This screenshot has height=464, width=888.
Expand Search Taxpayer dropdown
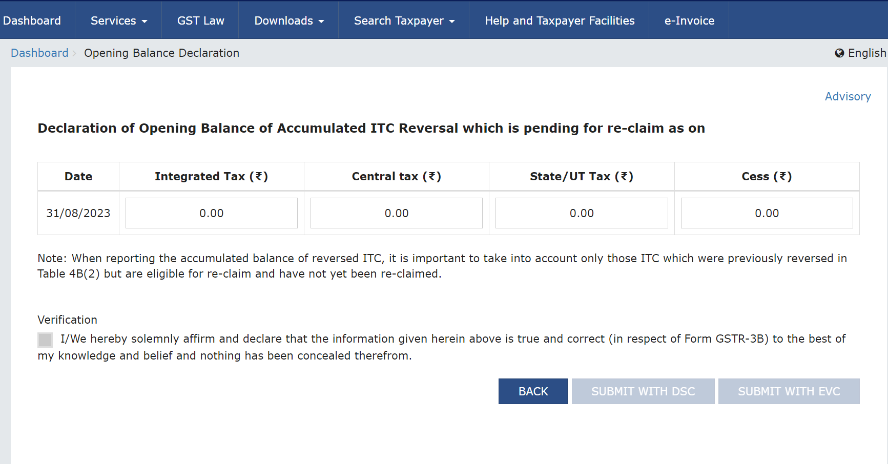404,21
